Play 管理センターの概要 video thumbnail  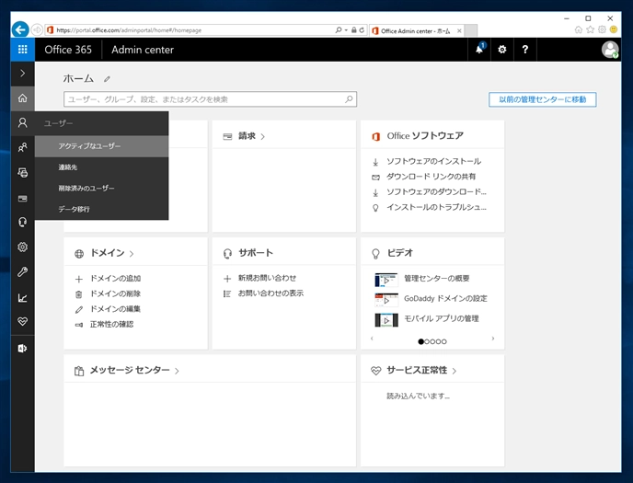pyautogui.click(x=386, y=280)
